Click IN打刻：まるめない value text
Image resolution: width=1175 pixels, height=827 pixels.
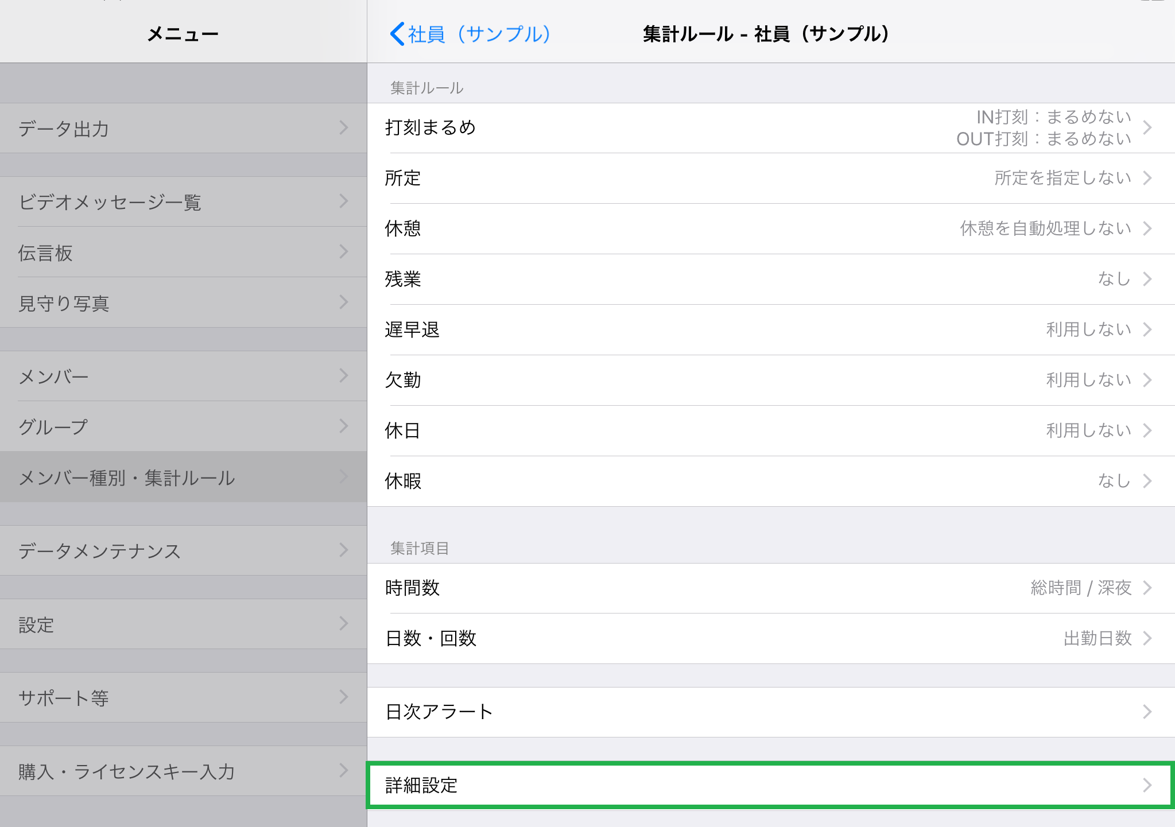(1054, 117)
